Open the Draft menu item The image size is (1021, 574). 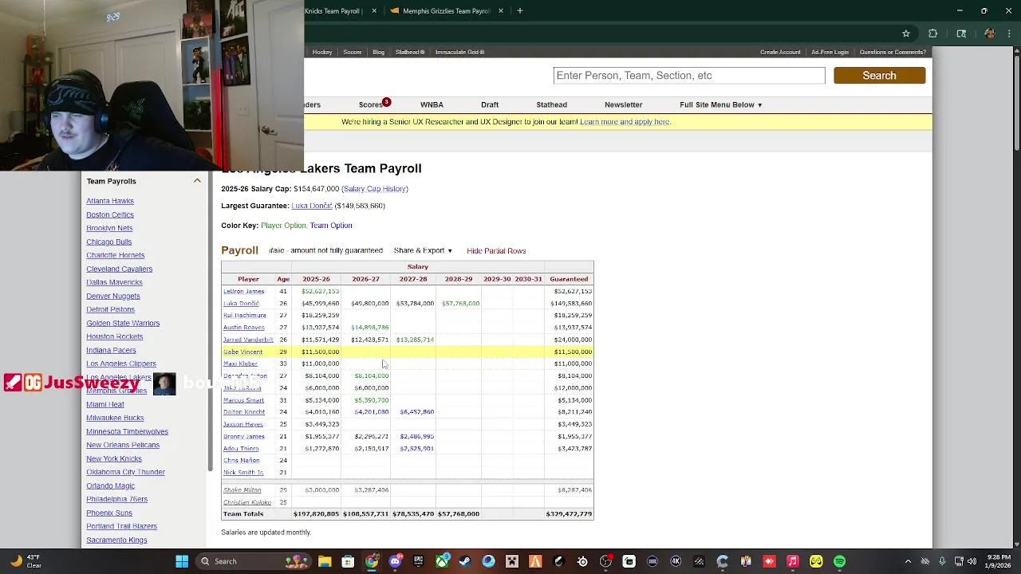click(490, 104)
